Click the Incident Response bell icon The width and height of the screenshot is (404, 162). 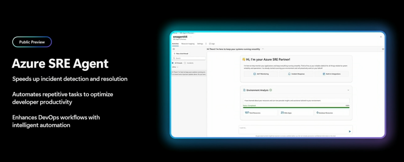point(289,74)
